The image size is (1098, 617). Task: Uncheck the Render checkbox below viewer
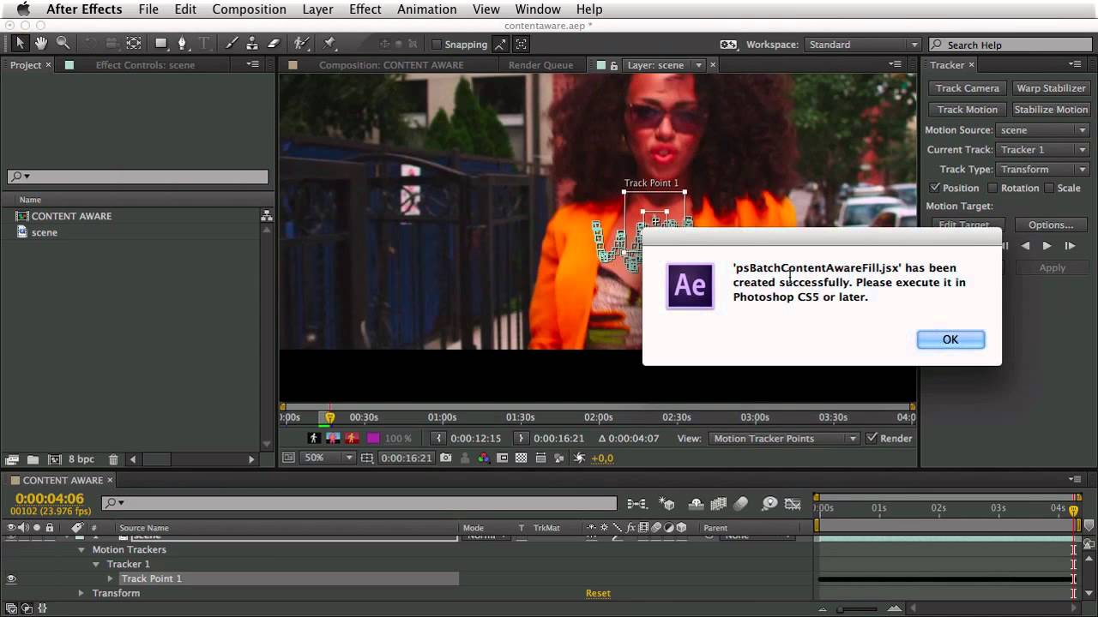[x=872, y=438]
